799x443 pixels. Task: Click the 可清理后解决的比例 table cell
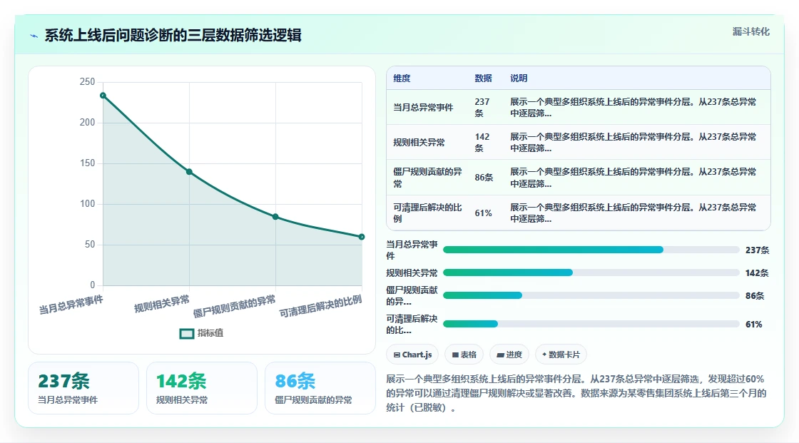(x=427, y=213)
